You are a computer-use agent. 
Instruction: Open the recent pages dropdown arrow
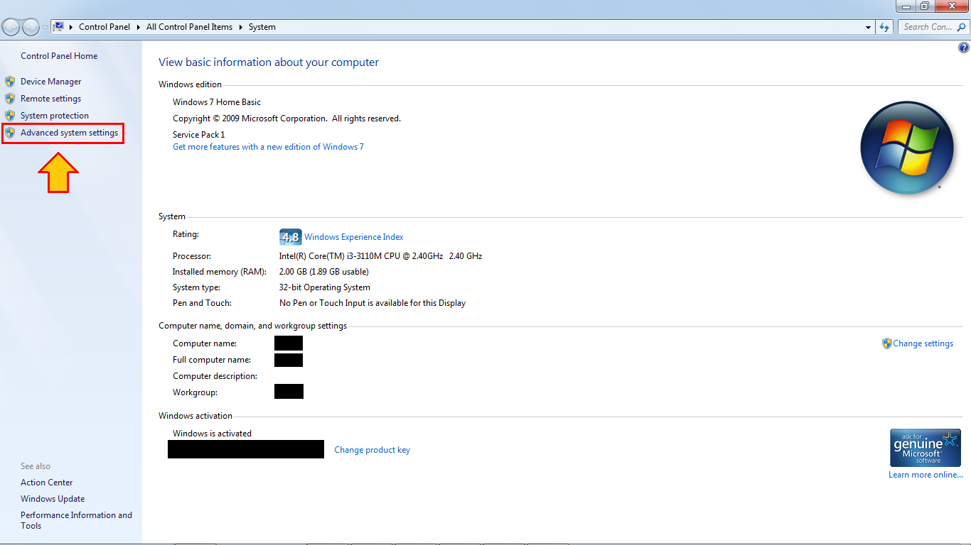point(45,28)
